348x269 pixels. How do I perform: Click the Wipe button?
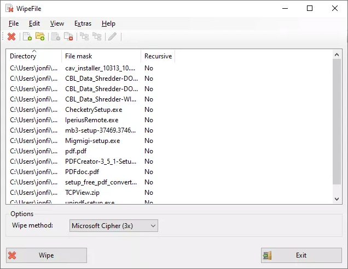click(47, 255)
